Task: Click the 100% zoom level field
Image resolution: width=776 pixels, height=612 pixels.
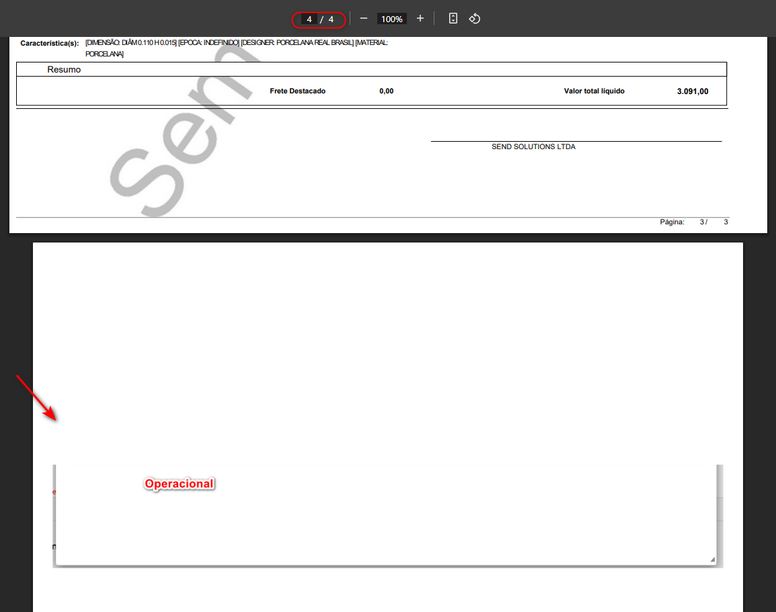Action: coord(391,19)
